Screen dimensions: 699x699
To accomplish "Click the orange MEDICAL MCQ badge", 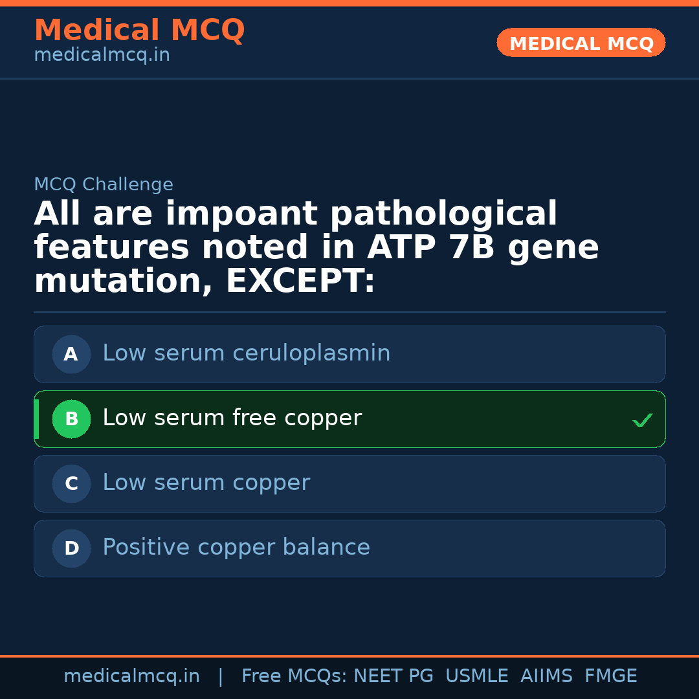I will 581,43.
